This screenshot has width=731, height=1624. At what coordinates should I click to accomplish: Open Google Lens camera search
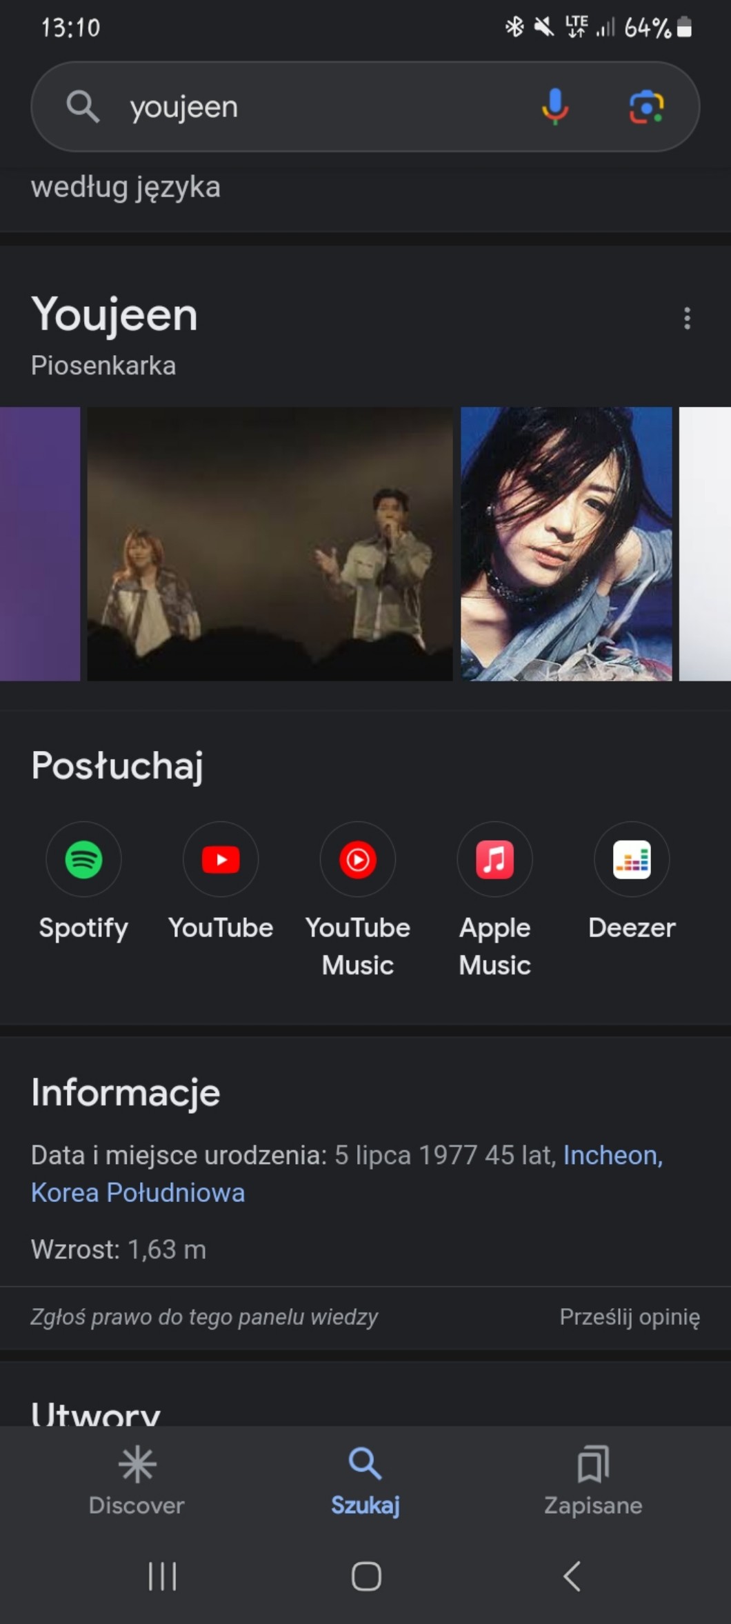645,107
